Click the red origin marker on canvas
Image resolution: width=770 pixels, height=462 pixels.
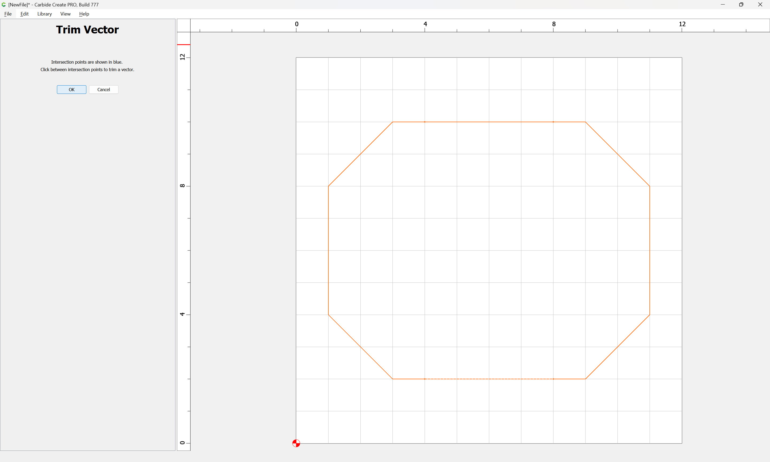click(296, 443)
